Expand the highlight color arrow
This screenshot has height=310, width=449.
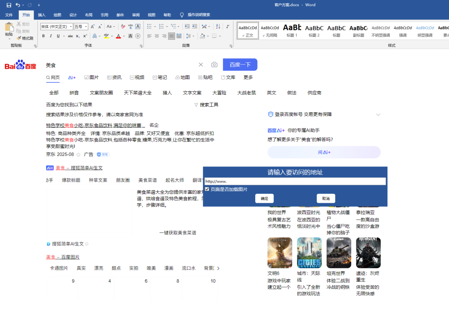tap(112, 36)
